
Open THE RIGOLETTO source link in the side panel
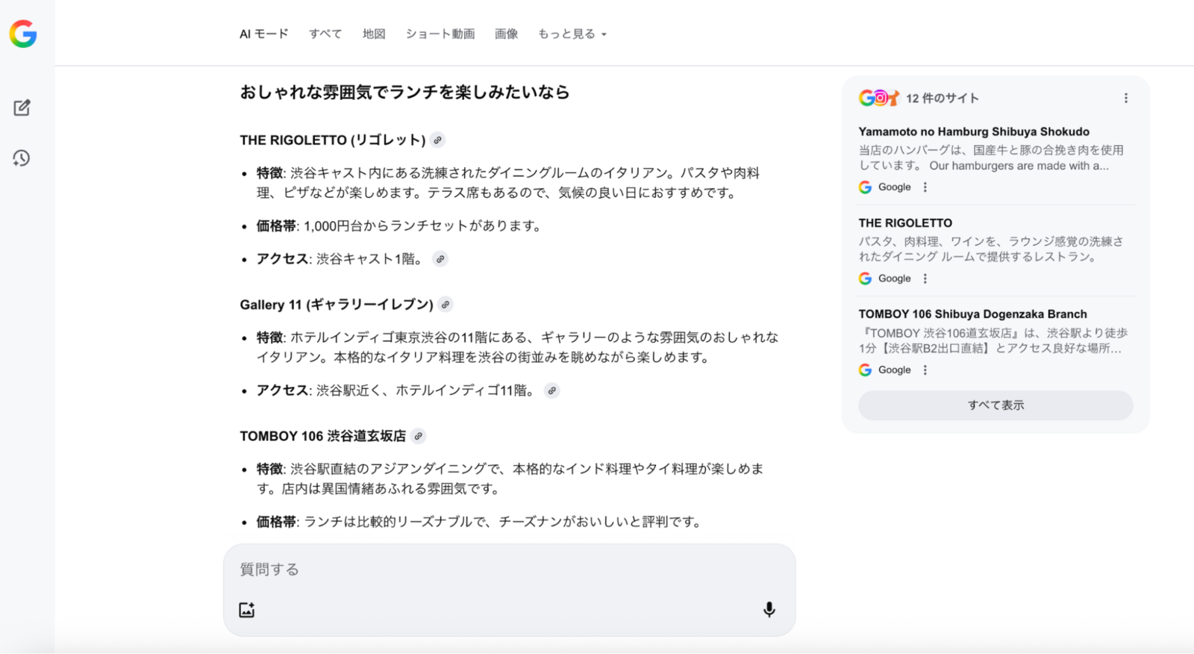click(905, 222)
